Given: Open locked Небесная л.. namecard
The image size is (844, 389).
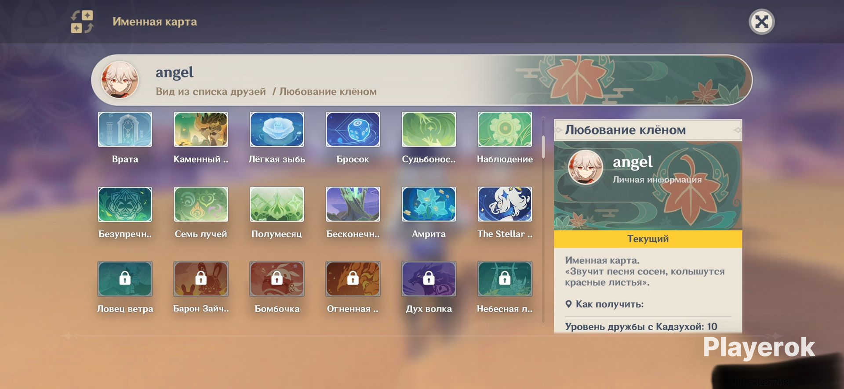Looking at the screenshot, I should click(505, 279).
